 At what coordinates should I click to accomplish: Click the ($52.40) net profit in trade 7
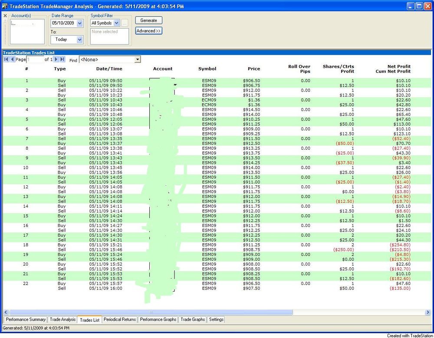tap(401, 139)
